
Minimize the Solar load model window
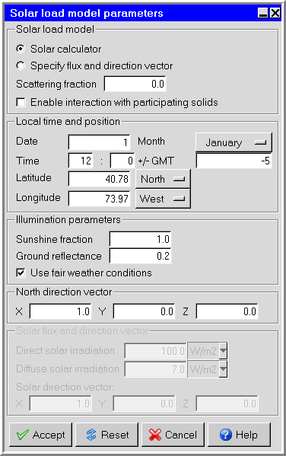[263, 13]
